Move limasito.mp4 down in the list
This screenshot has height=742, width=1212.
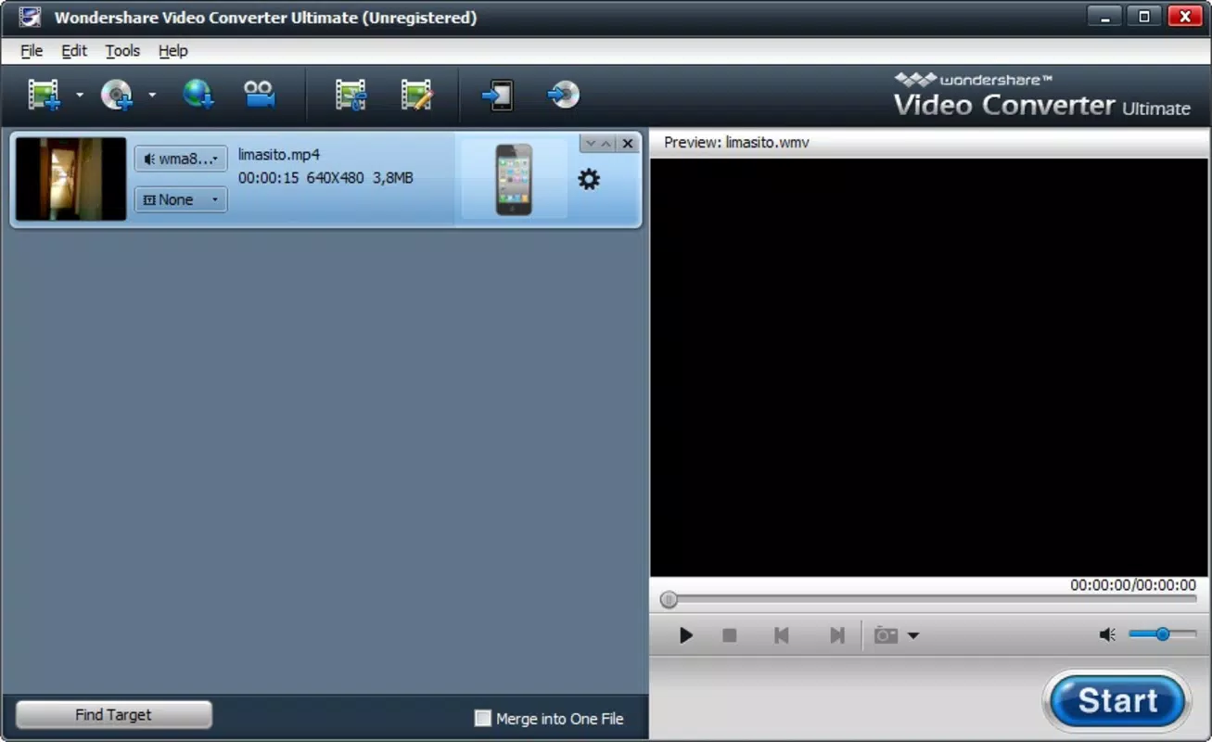pyautogui.click(x=590, y=144)
